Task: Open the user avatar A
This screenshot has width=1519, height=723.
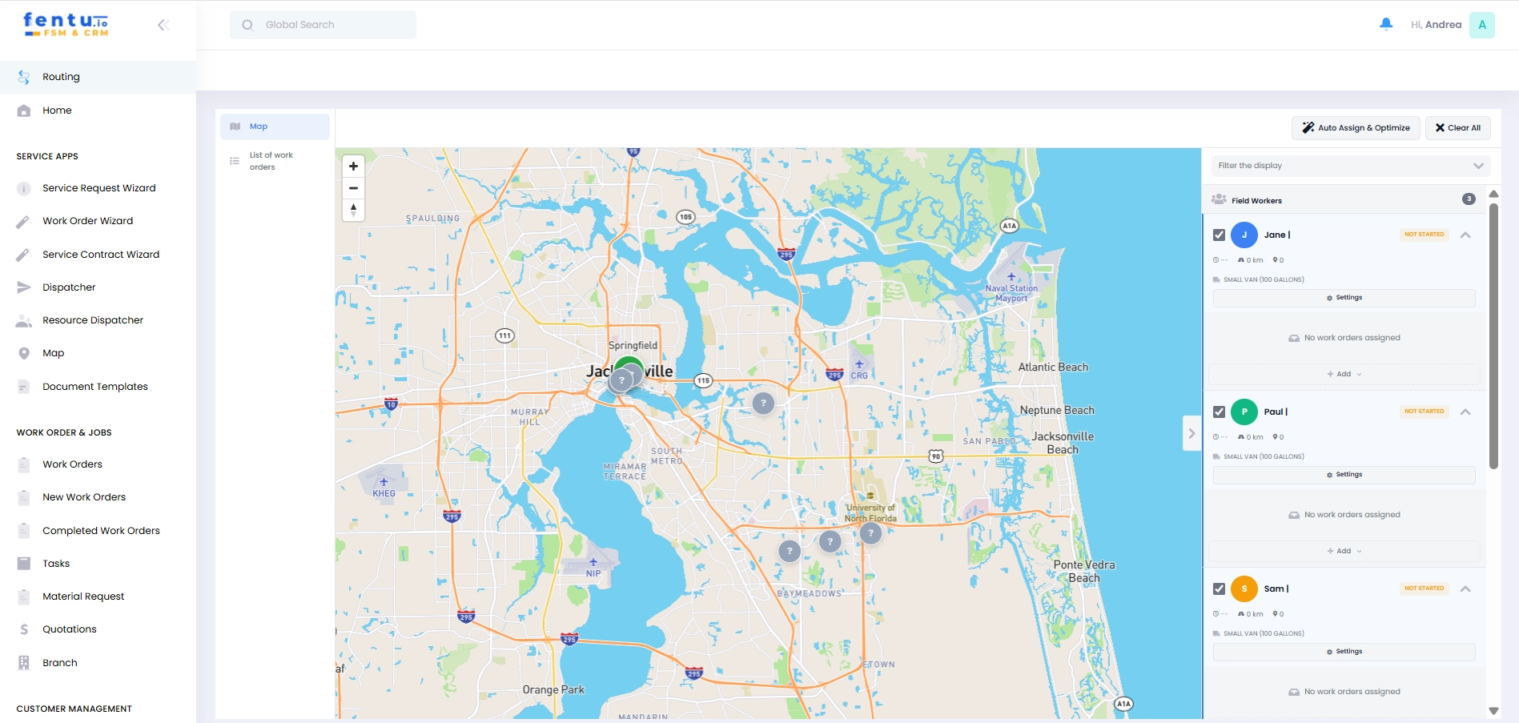Action: (1482, 25)
